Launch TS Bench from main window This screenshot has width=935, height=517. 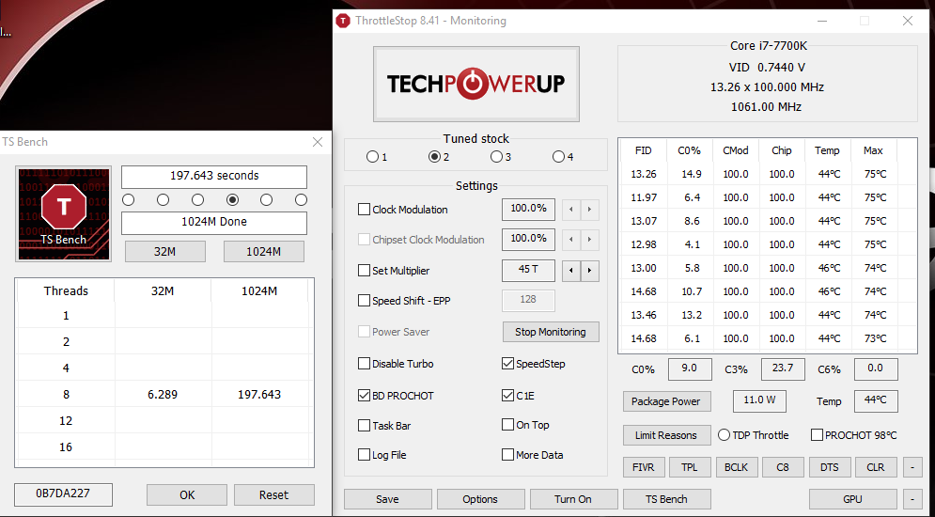point(666,499)
